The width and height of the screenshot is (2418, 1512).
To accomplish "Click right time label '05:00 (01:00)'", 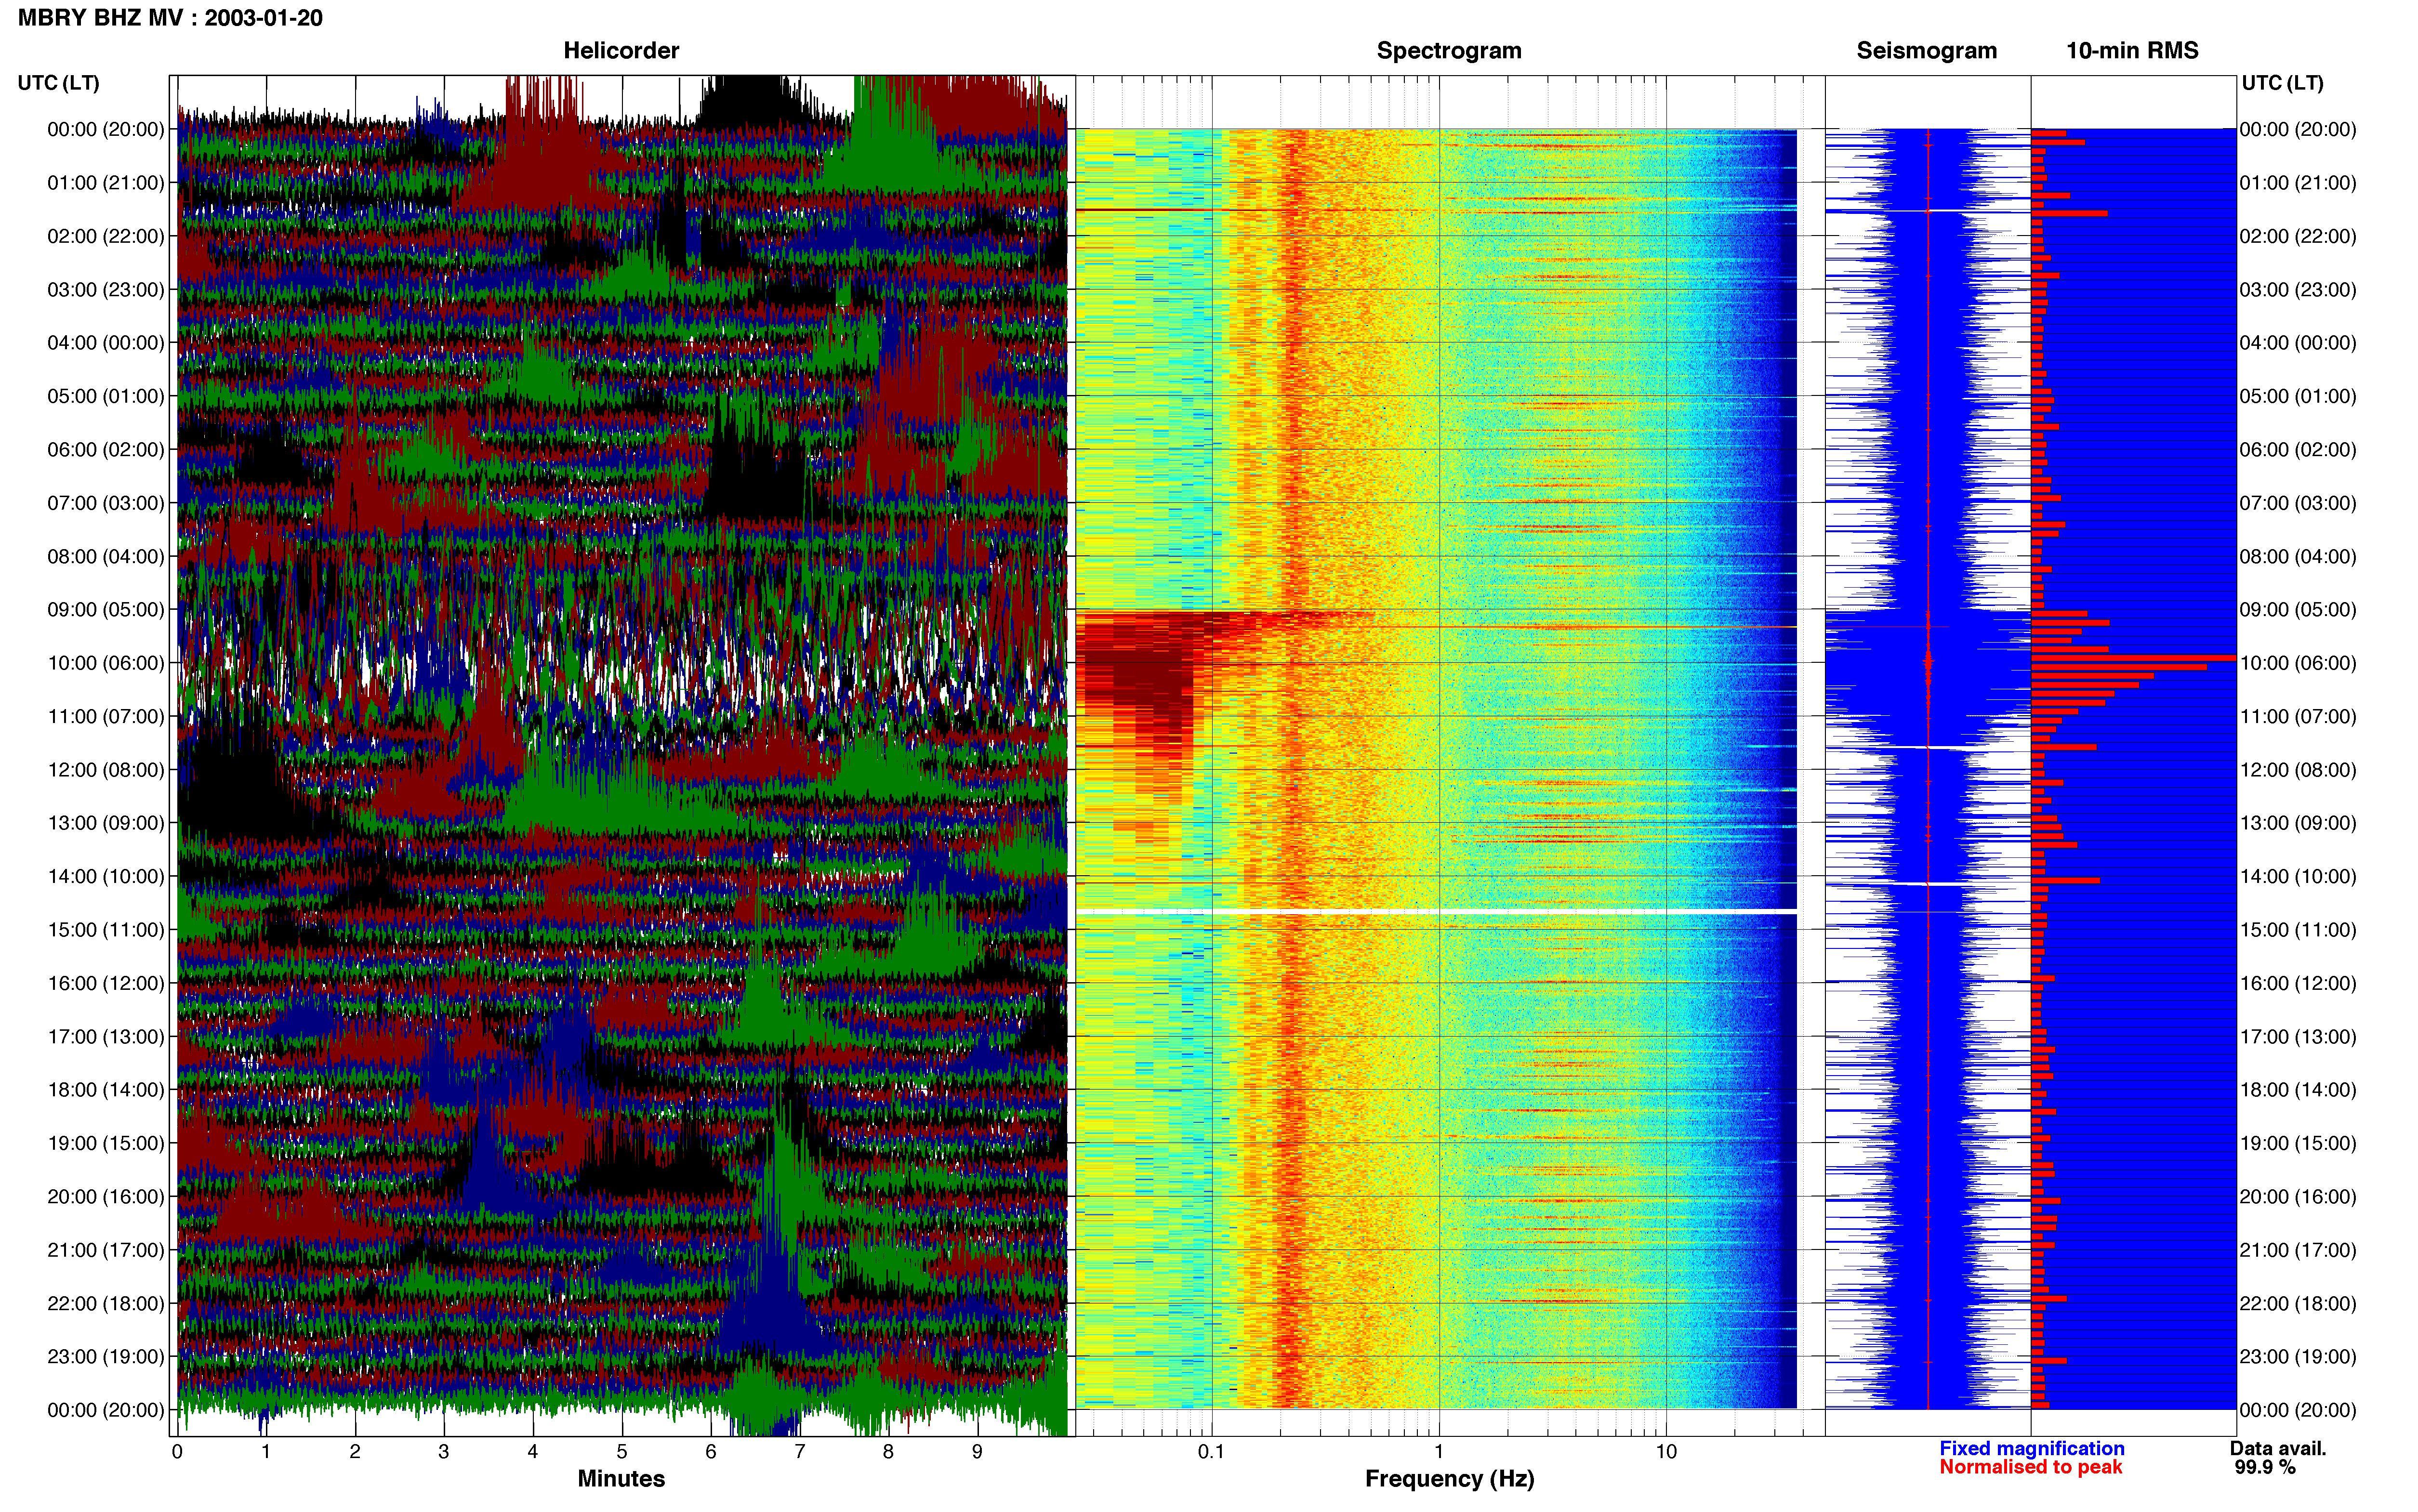I will click(x=2298, y=396).
